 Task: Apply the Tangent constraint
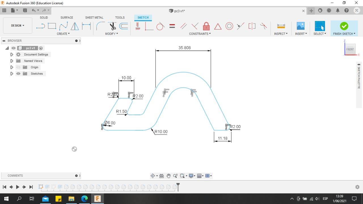[x=160, y=26]
